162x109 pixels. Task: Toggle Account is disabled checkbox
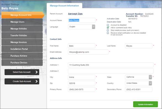pos(108,25)
